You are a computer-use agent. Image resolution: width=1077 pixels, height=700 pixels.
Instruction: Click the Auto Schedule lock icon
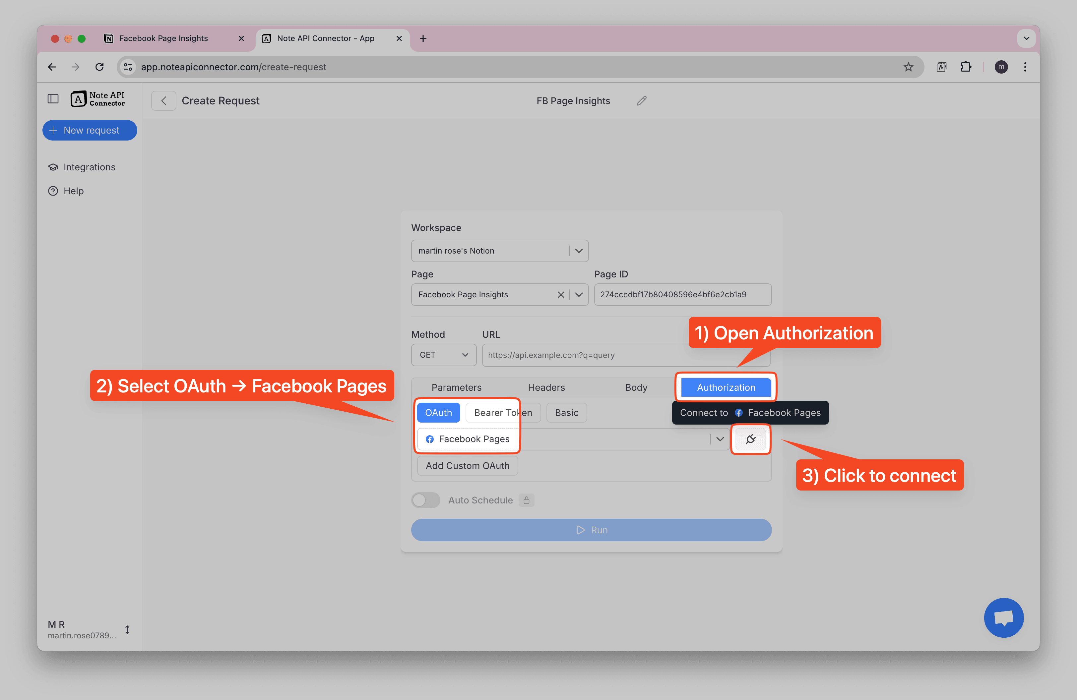point(526,500)
